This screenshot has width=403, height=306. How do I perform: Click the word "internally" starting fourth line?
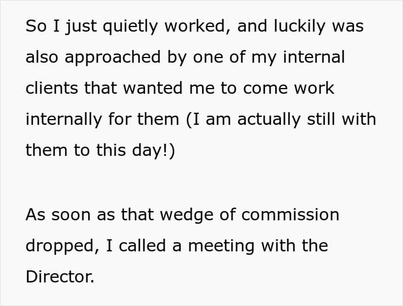pos(64,120)
